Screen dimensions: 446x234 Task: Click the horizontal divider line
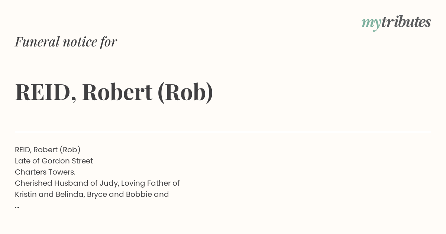223,132
